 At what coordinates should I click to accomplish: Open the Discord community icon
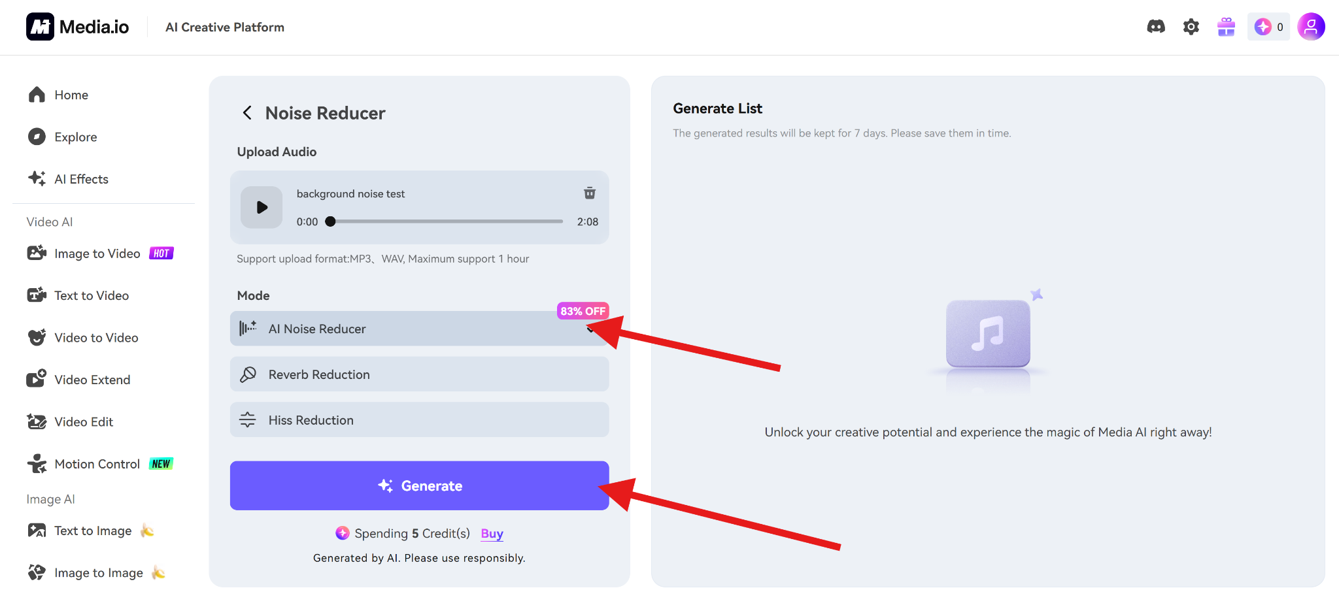(1156, 27)
